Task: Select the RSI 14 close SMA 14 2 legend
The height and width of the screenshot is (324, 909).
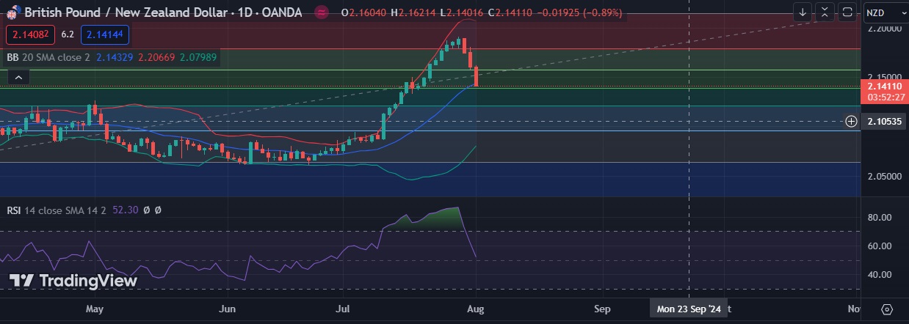Action: tap(57, 210)
